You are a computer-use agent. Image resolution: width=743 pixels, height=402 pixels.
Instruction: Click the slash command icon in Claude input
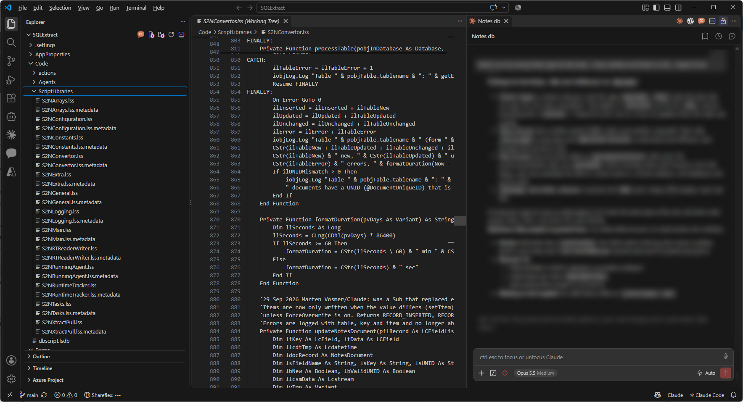point(493,373)
